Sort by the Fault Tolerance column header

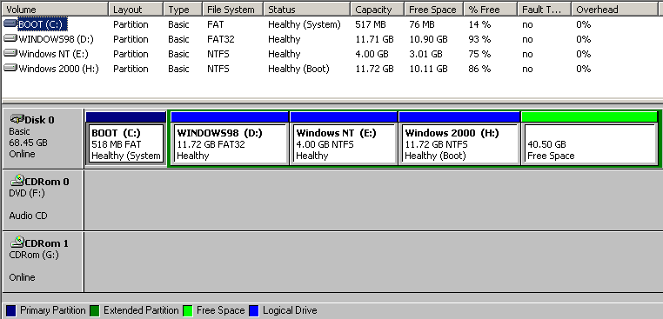(544, 10)
